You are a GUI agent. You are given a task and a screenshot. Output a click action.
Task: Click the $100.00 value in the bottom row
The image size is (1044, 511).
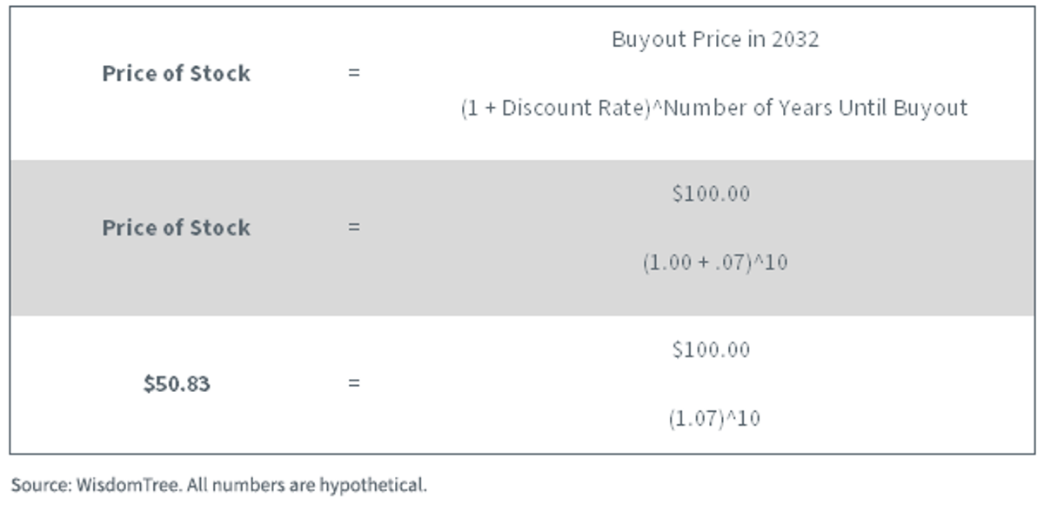point(711,349)
